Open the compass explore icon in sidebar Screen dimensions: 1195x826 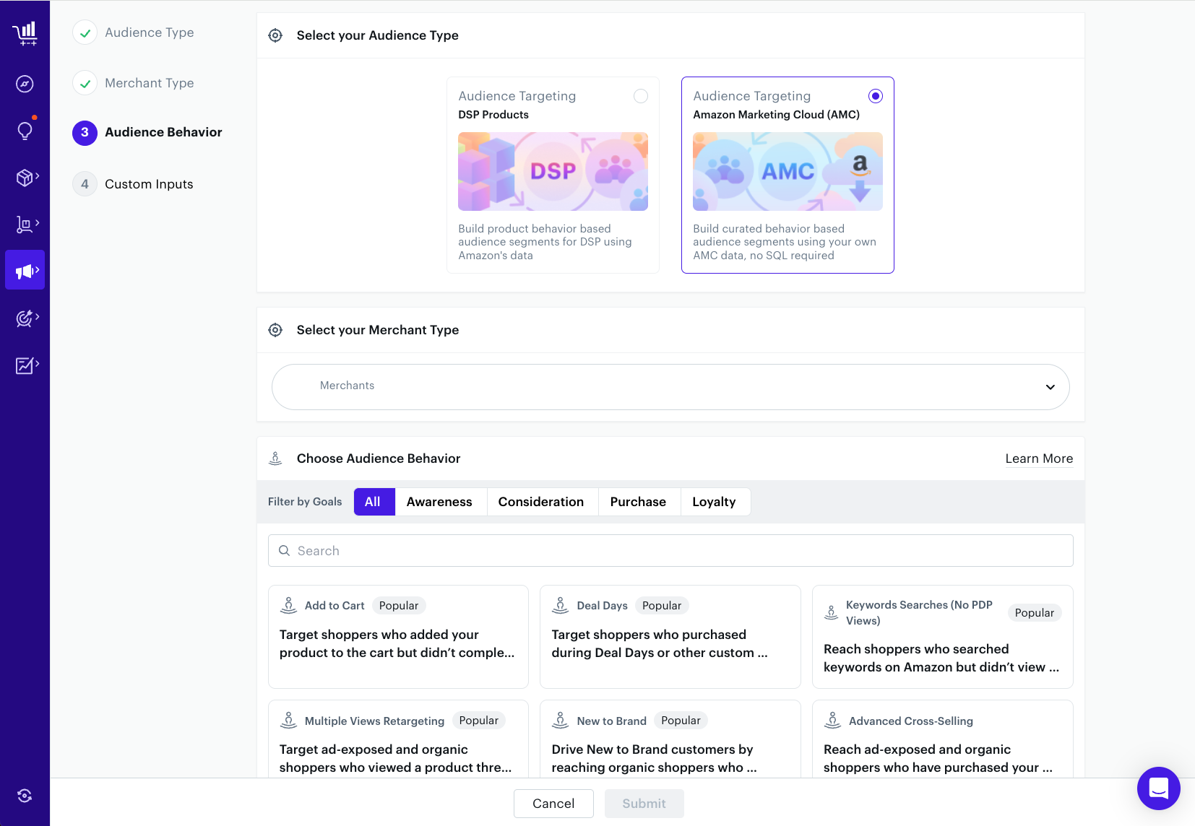pyautogui.click(x=25, y=84)
